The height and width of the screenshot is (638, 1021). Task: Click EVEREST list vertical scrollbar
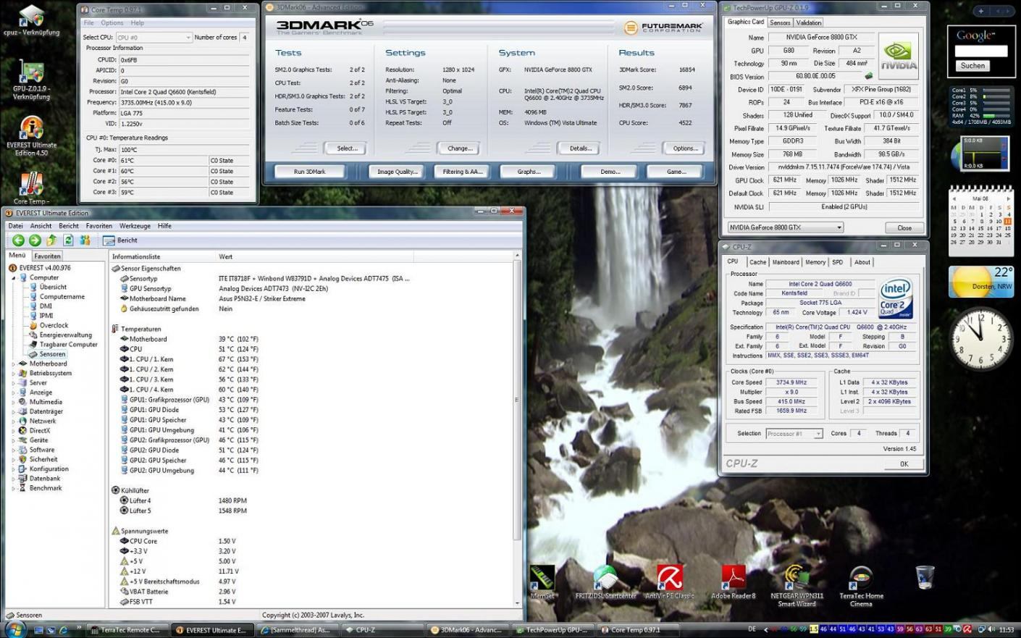pos(517,429)
